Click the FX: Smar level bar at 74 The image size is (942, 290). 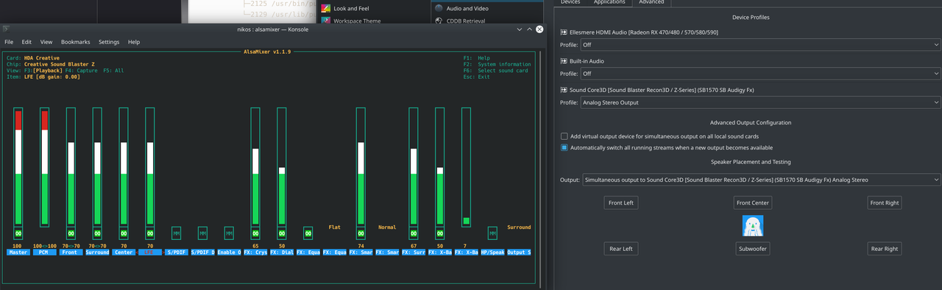click(x=361, y=166)
